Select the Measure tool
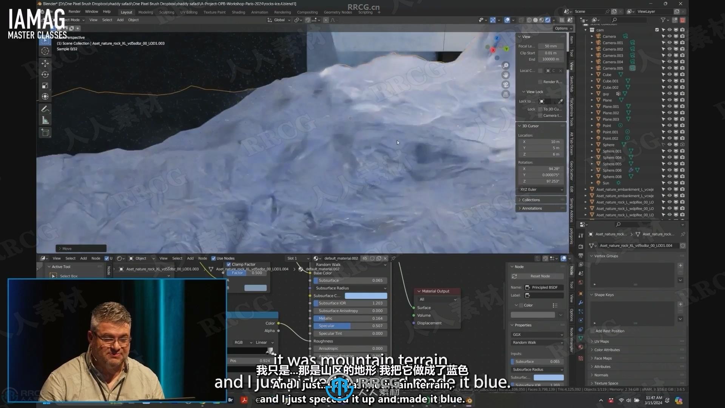 pyautogui.click(x=45, y=121)
